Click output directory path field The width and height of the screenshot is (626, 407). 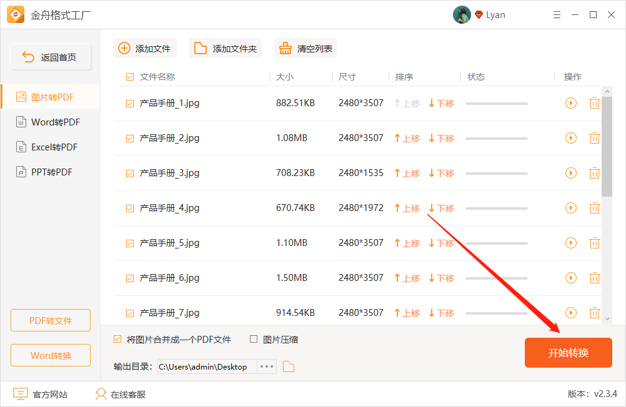[207, 366]
